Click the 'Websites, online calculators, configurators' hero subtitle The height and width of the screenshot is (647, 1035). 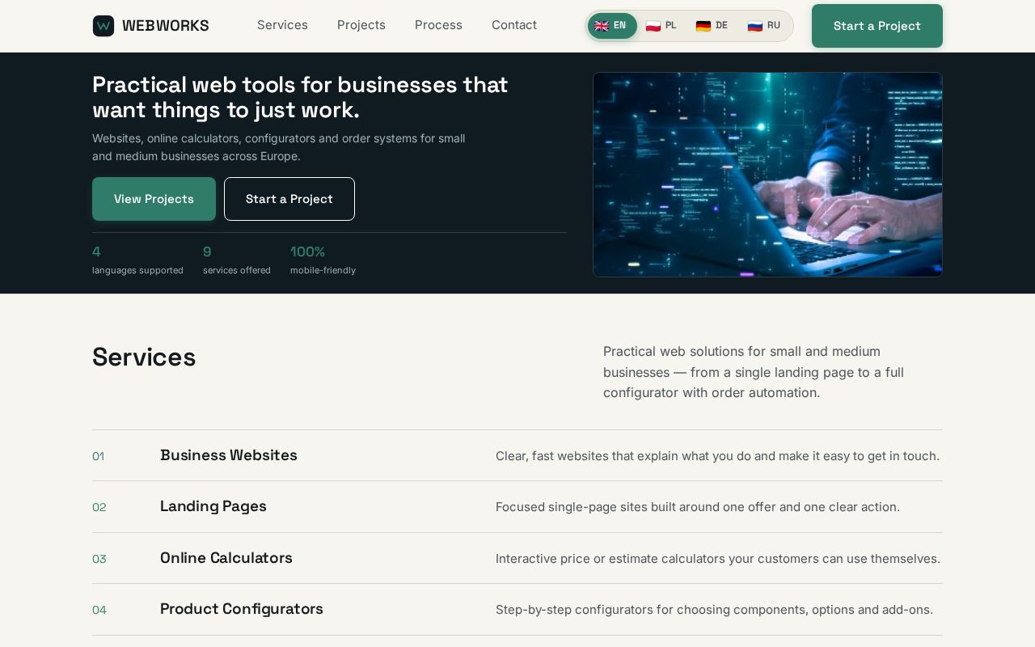point(278,147)
